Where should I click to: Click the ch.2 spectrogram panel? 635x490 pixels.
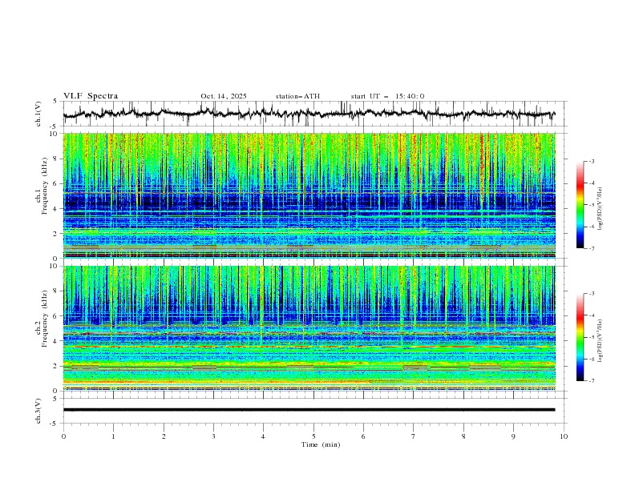pos(309,328)
